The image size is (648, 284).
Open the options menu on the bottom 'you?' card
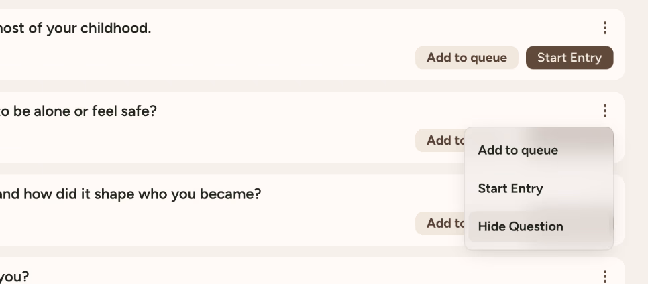coord(604,276)
